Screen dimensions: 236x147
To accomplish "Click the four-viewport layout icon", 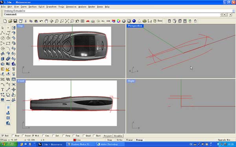I will pyautogui.click(x=83, y=21).
